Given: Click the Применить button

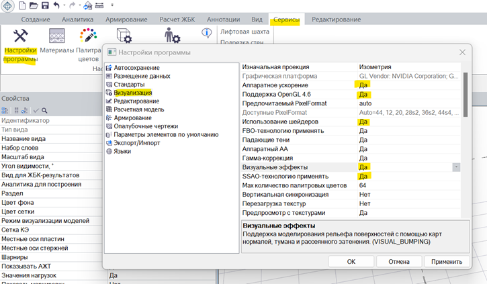Looking at the screenshot, I should click(x=438, y=262).
